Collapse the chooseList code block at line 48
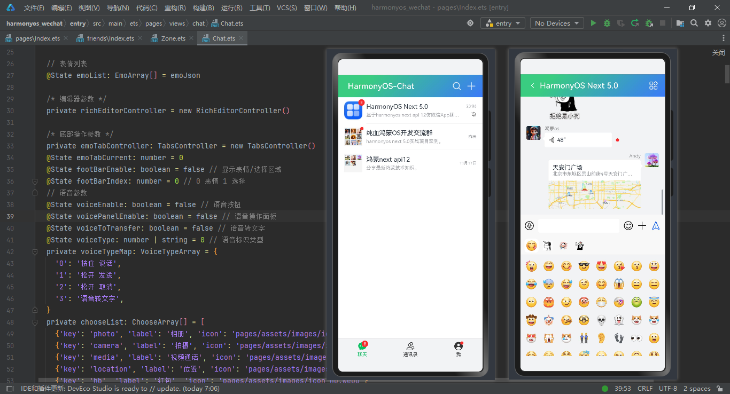Screen dimensions: 730x394 coord(34,321)
